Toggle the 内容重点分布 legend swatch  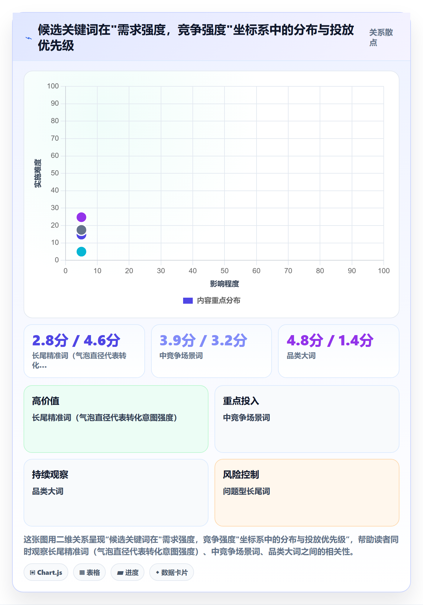coord(188,301)
